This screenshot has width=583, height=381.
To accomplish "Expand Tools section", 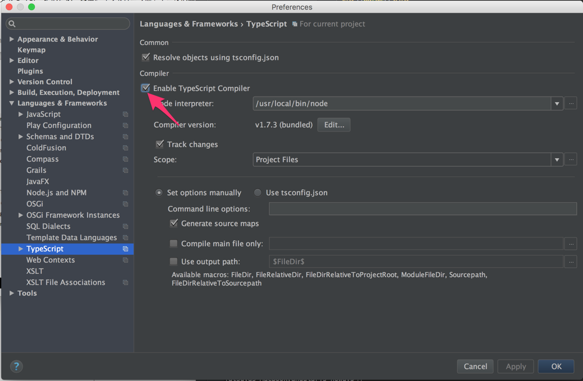I will (x=12, y=293).
